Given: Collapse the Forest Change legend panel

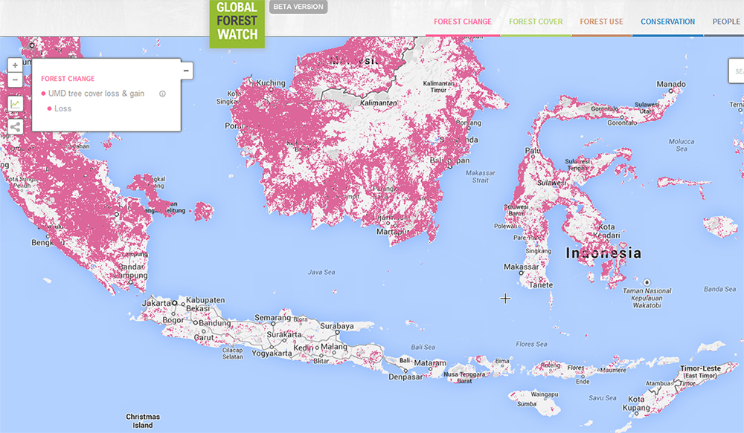Looking at the screenshot, I should 186,71.
